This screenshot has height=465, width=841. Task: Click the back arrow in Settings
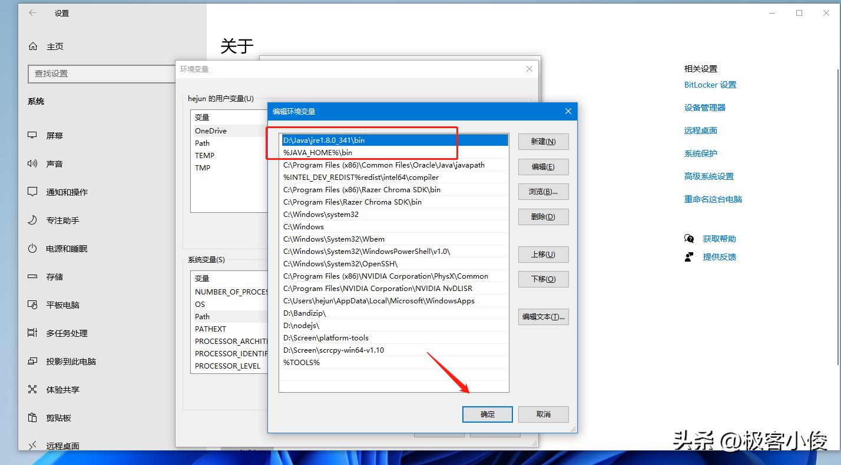click(32, 12)
